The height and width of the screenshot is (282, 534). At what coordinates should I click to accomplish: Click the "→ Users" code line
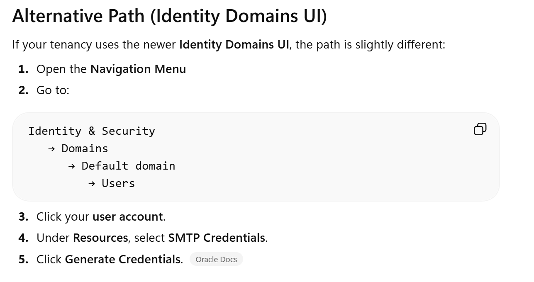[112, 183]
